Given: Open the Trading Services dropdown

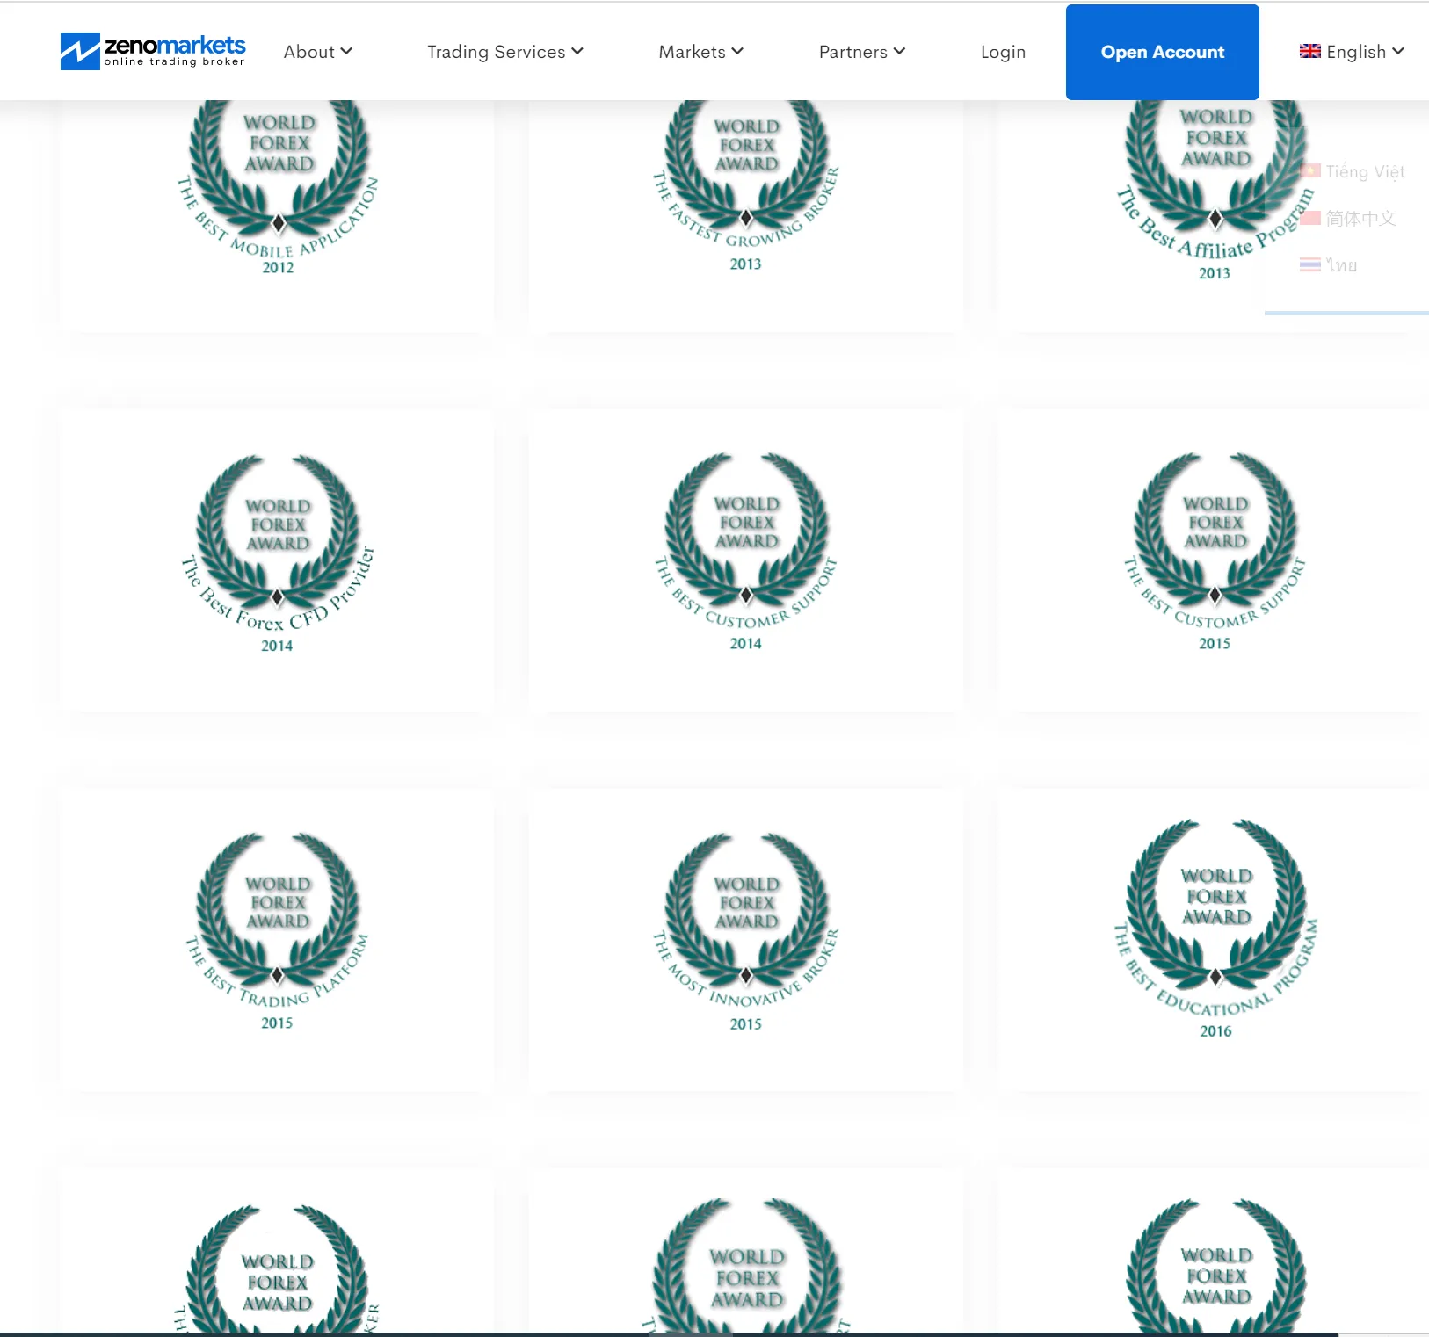Looking at the screenshot, I should coord(505,52).
